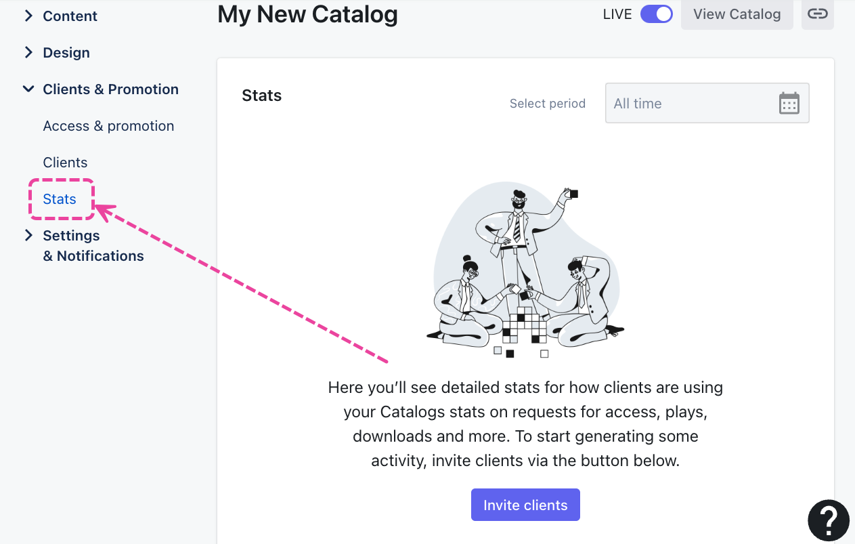Image resolution: width=855 pixels, height=544 pixels.
Task: Expand the Design section chevron
Action: point(28,52)
